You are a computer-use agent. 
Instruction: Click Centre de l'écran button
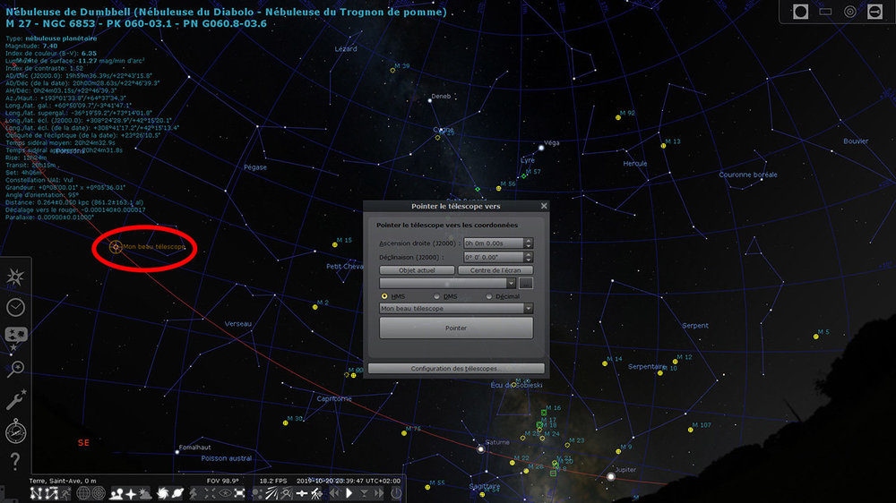tap(495, 270)
